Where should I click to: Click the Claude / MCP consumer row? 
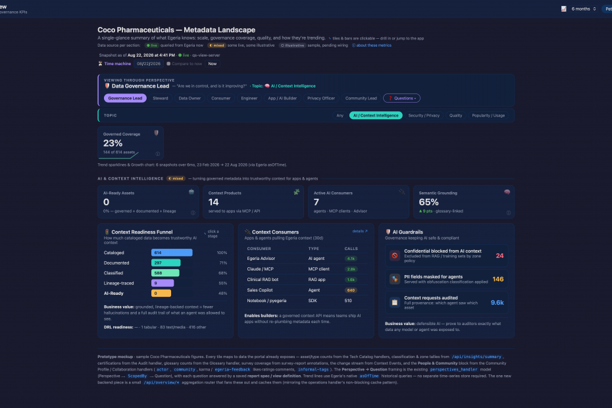click(306, 269)
